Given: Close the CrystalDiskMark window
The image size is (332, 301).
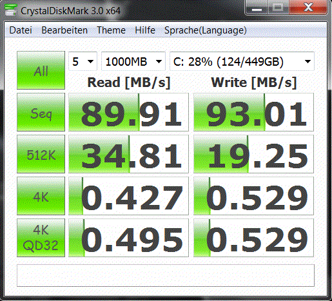Looking at the screenshot, I should pyautogui.click(x=308, y=8).
